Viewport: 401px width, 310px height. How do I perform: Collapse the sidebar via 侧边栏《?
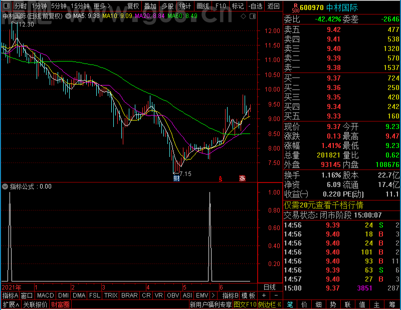pos(269,304)
